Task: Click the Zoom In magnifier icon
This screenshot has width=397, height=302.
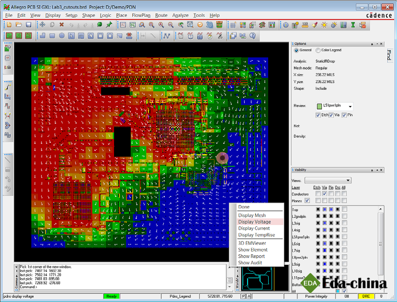Action: (x=161, y=24)
